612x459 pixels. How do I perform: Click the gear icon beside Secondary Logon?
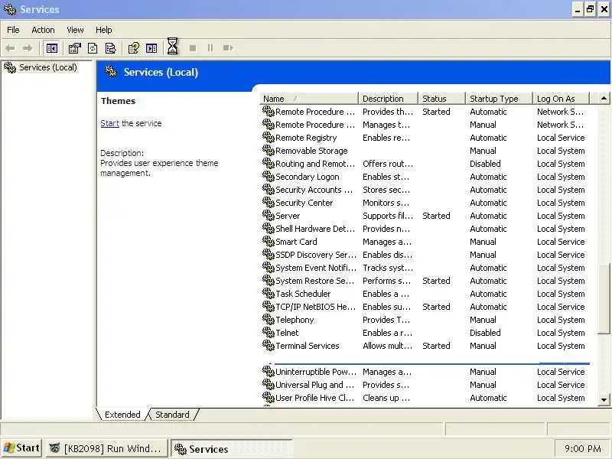(269, 177)
